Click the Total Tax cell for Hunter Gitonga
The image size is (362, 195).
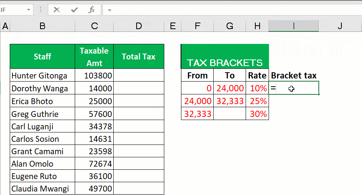point(139,75)
